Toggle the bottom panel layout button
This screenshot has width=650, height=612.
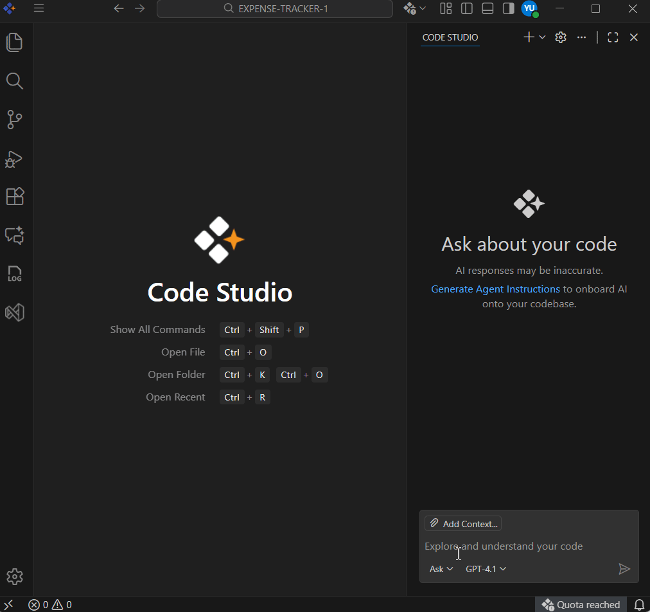487,8
